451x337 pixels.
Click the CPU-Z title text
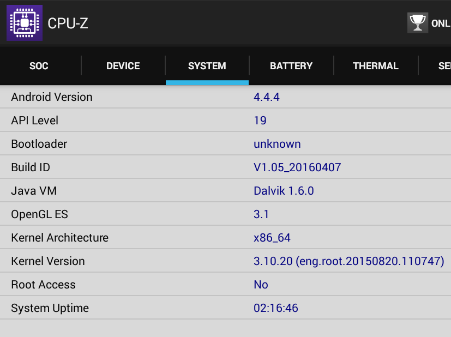pyautogui.click(x=68, y=23)
